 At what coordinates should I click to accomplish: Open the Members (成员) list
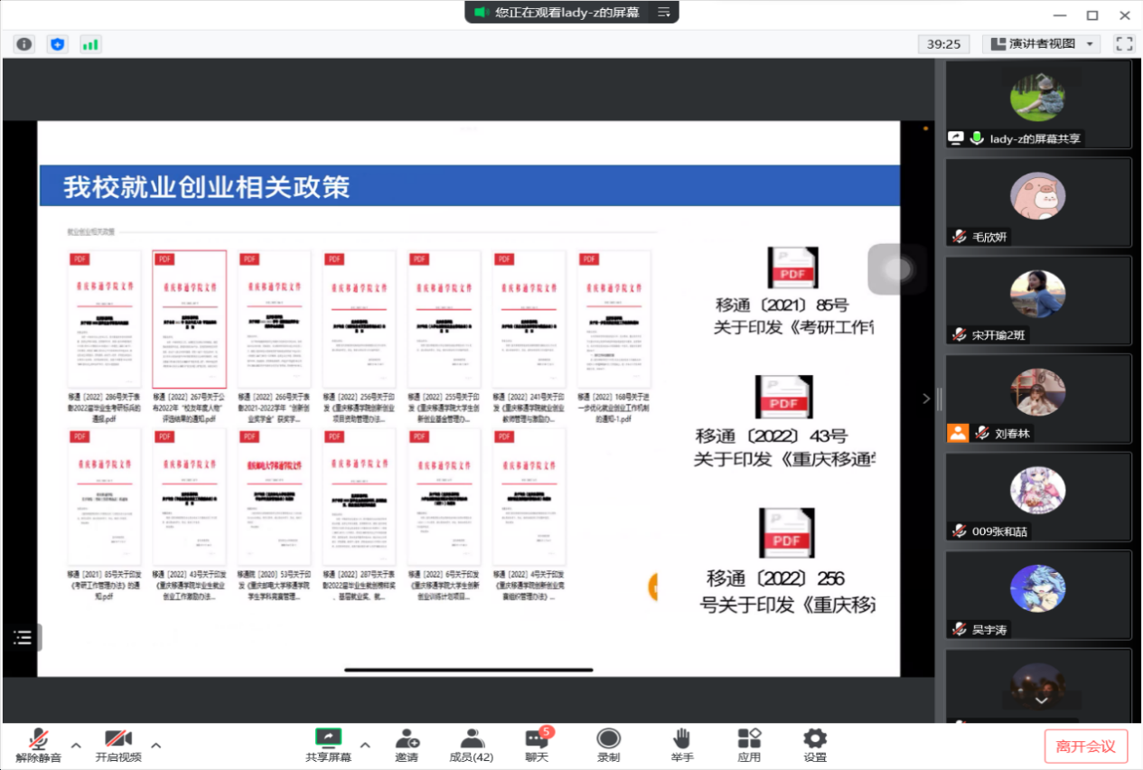point(471,745)
